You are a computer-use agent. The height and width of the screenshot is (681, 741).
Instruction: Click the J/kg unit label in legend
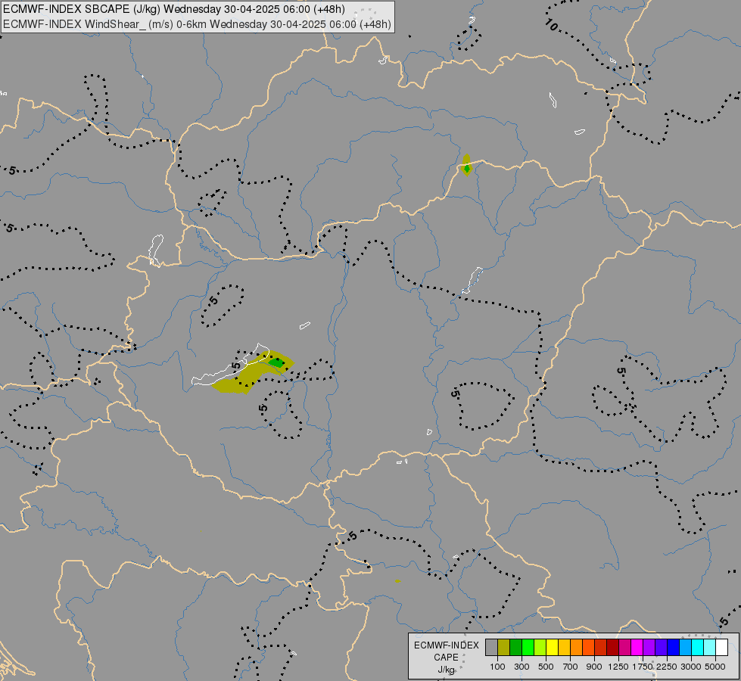click(x=446, y=670)
